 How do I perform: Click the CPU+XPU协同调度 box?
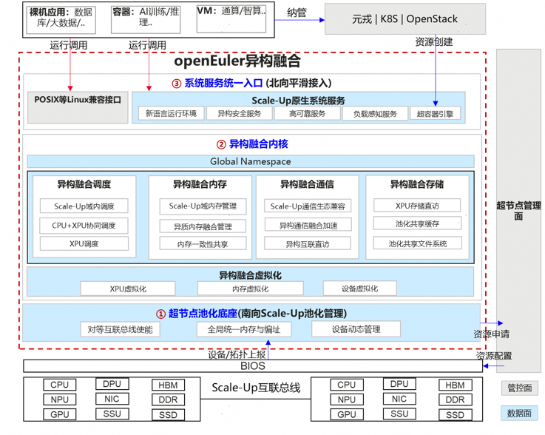[84, 225]
